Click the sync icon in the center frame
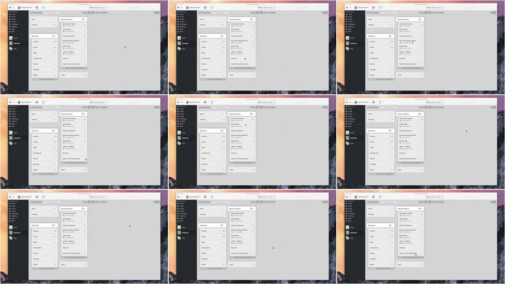 point(205,102)
